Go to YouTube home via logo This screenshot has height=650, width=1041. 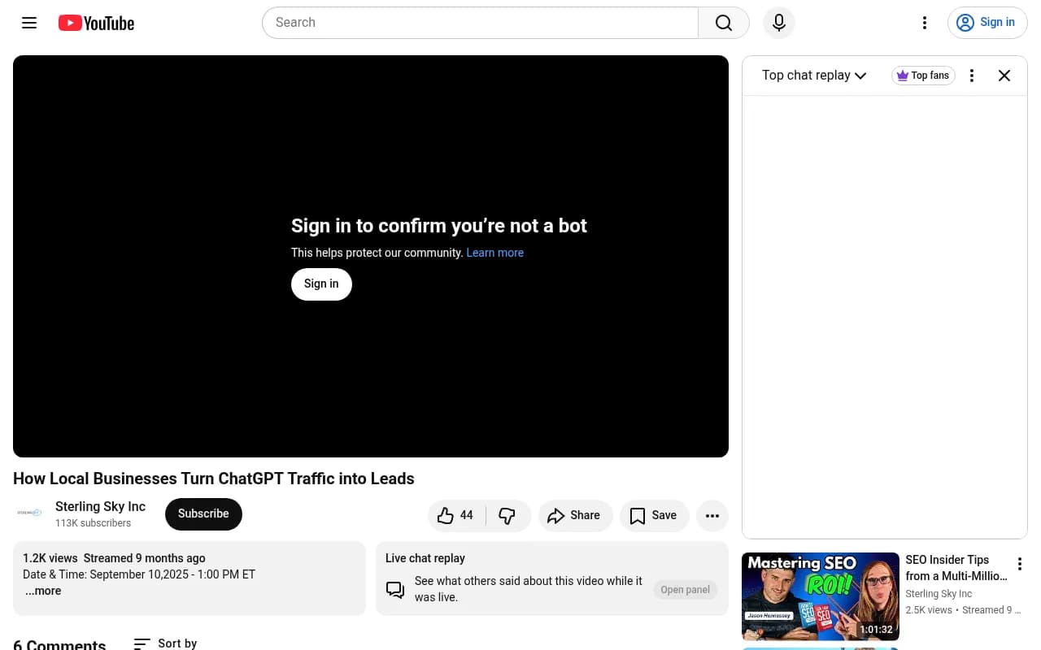pyautogui.click(x=96, y=23)
